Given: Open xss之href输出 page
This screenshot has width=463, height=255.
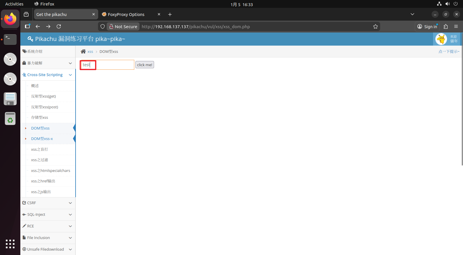Looking at the screenshot, I should click(43, 181).
